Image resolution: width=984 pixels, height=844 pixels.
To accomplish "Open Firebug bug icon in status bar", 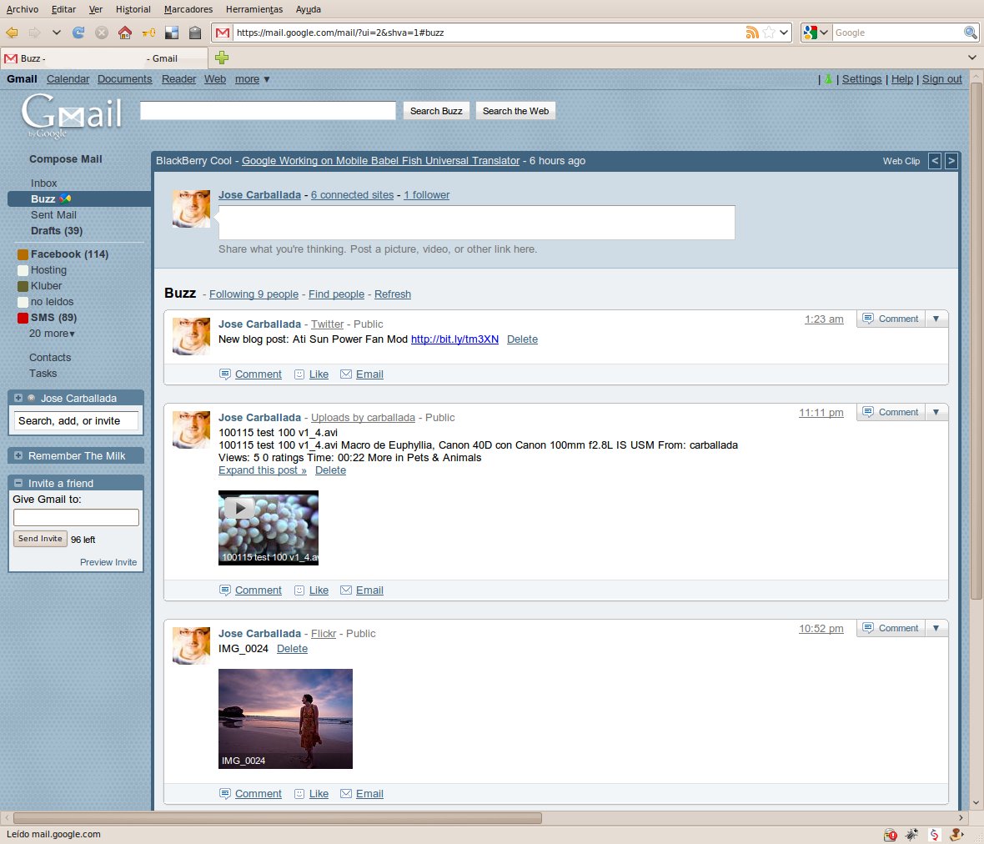I will (911, 835).
